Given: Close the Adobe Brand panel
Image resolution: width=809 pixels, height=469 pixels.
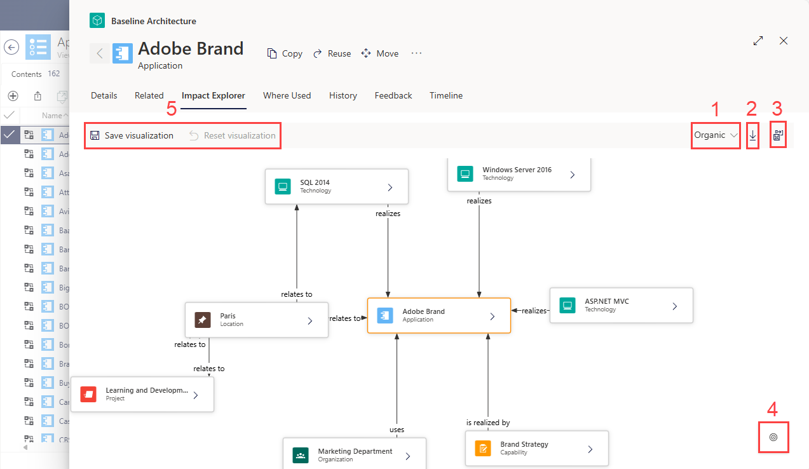Looking at the screenshot, I should pos(784,41).
